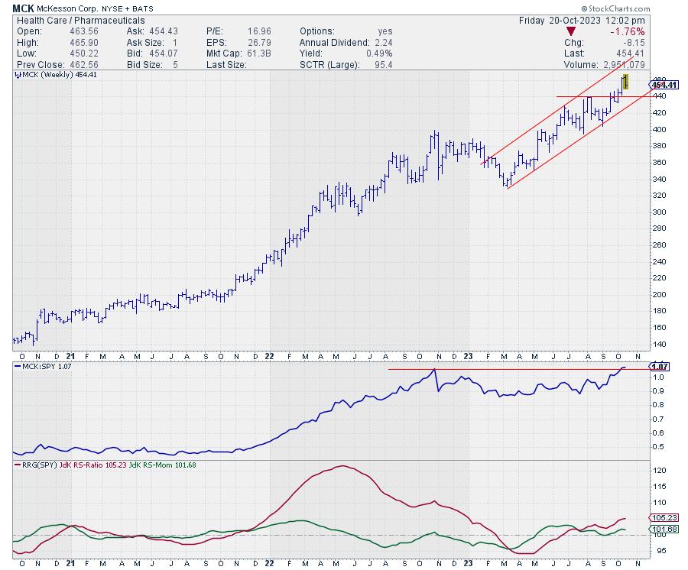
Task: Click the bar chart icon beside MCK (Weekly)
Action: tap(17, 74)
